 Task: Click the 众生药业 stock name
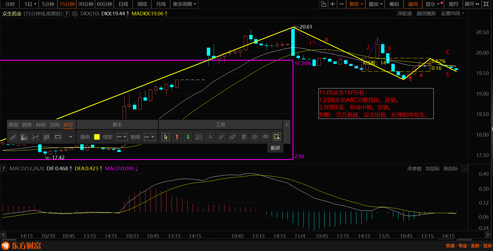tap(12, 14)
